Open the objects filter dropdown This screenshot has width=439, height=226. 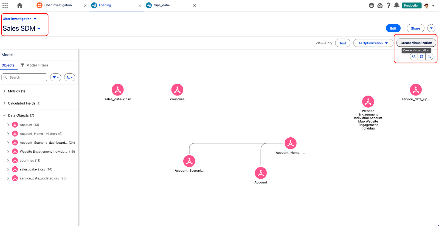55,77
